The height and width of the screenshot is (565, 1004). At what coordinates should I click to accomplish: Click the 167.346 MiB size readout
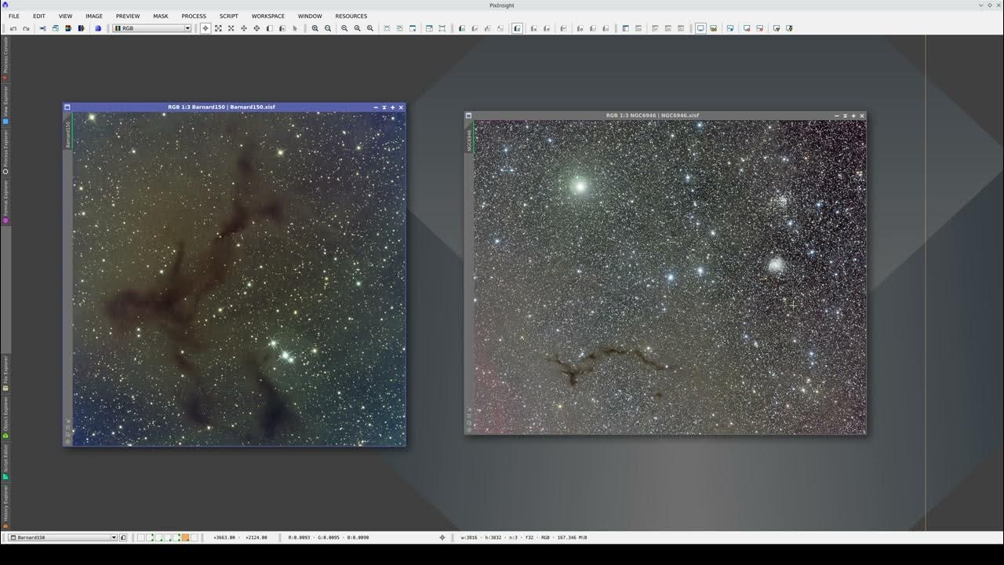(572, 538)
